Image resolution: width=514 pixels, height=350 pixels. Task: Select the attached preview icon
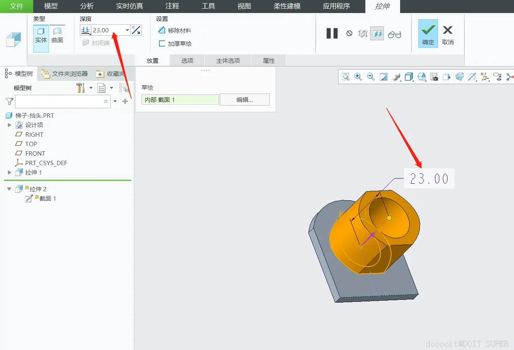tap(377, 34)
